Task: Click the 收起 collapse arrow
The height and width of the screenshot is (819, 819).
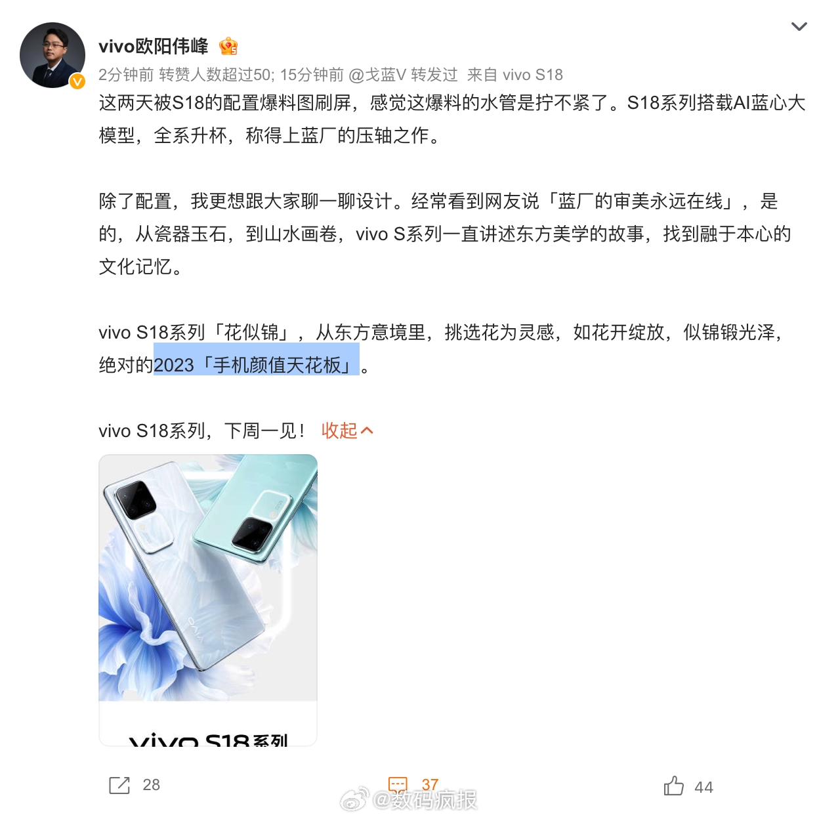Action: [367, 430]
